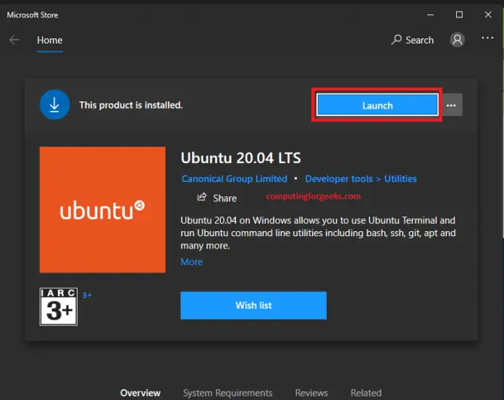504x400 pixels.
Task: Open Developer tools > Utilities category link
Action: click(x=361, y=179)
